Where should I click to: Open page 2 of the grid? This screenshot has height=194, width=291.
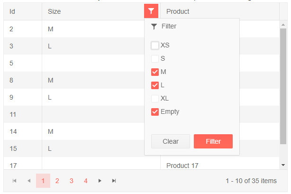(57, 181)
